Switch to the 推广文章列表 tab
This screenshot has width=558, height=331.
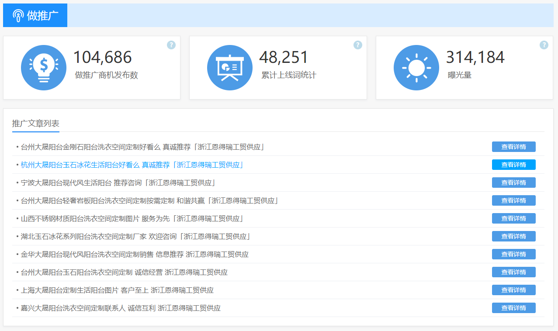pos(36,124)
